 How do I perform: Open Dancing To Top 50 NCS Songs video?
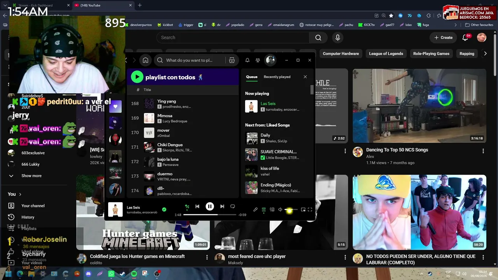click(419, 106)
